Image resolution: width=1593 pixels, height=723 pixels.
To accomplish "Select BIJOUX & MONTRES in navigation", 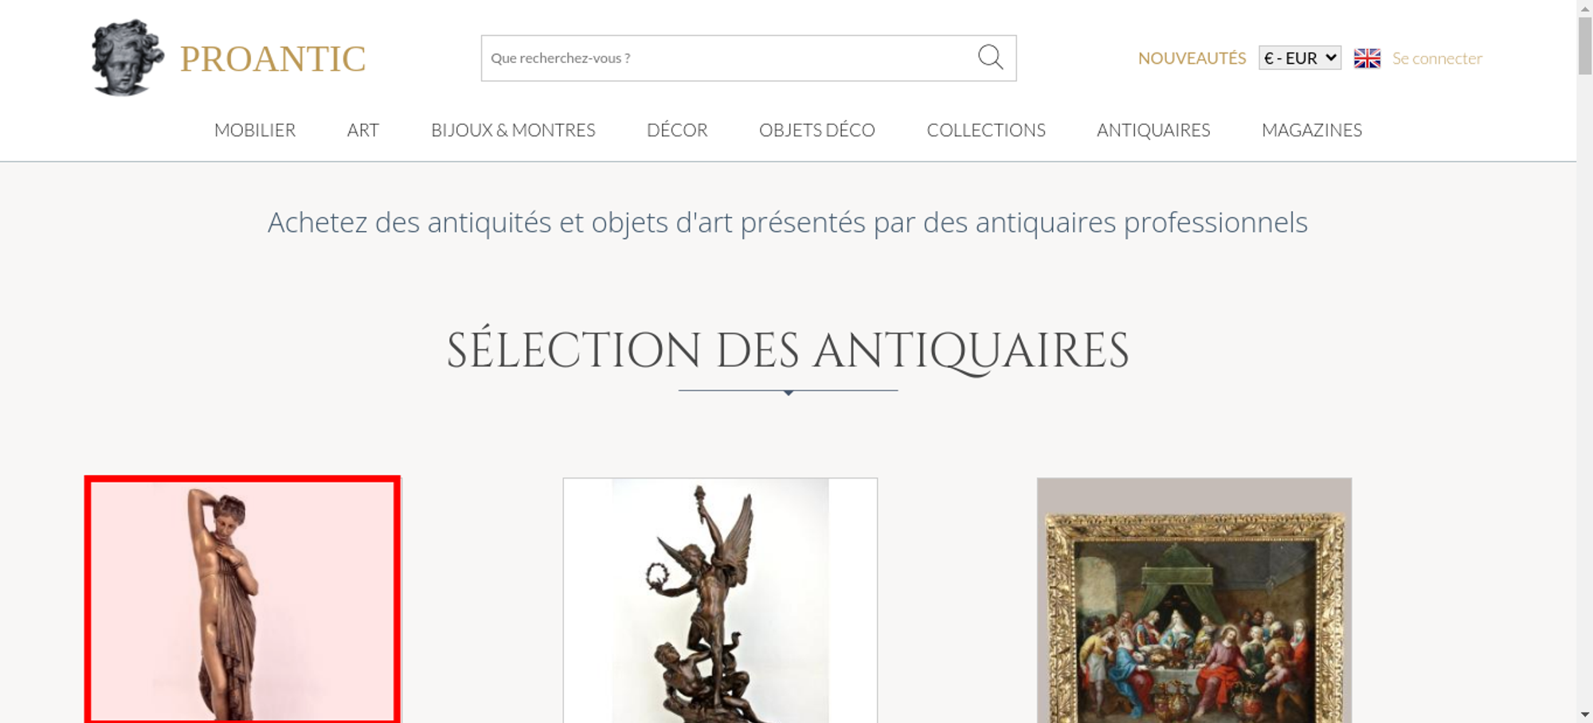I will click(513, 130).
